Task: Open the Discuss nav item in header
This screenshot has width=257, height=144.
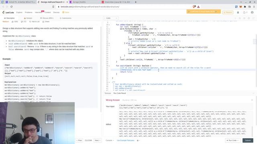Action: click(56, 12)
